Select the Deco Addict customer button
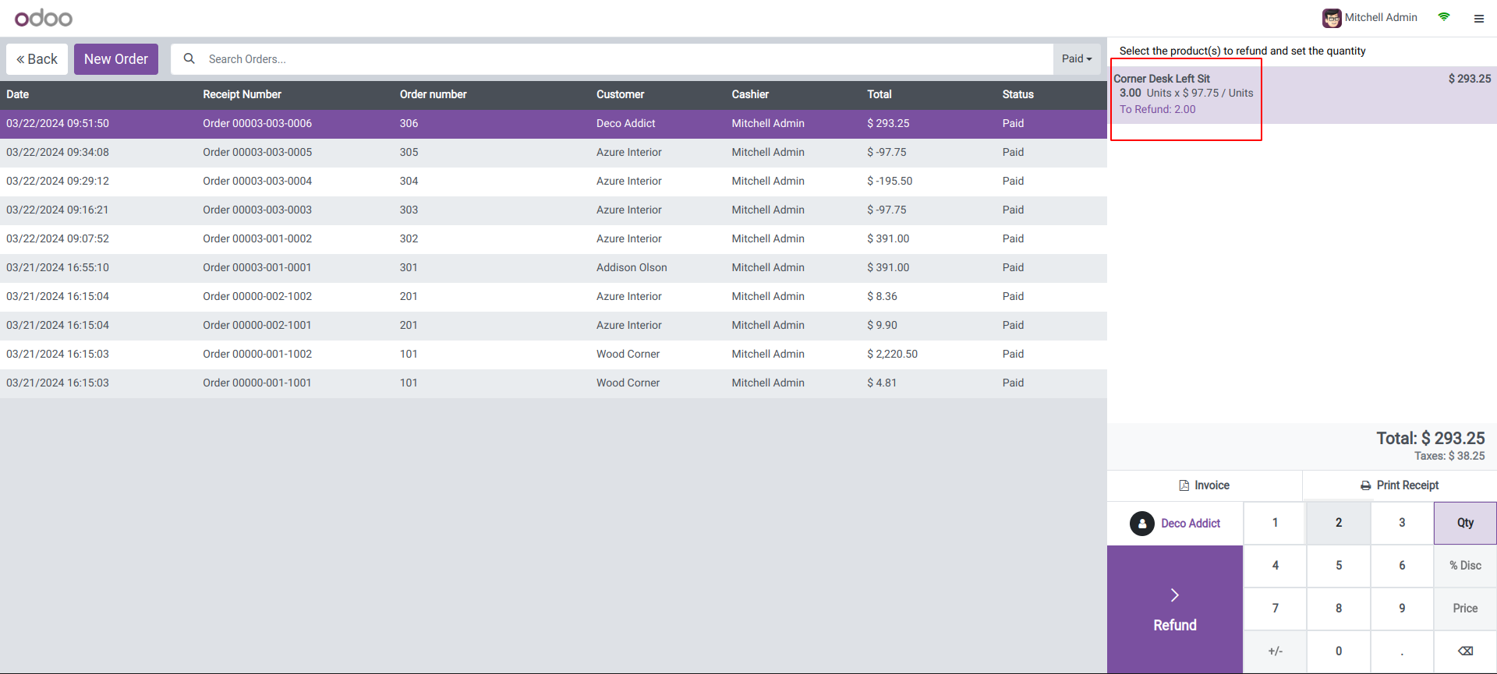This screenshot has height=674, width=1497. 1175,524
